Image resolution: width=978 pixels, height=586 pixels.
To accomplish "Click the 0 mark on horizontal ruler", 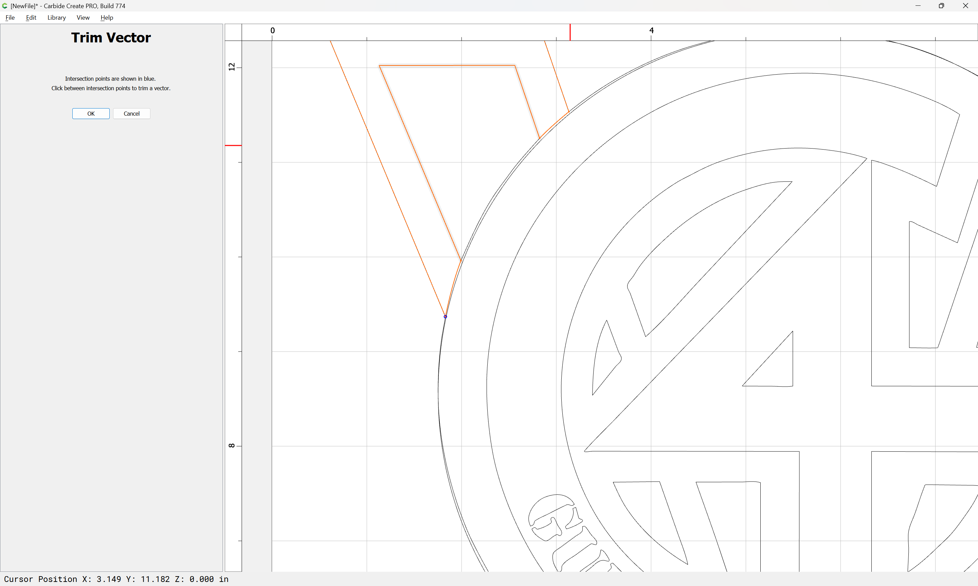I will (x=272, y=31).
